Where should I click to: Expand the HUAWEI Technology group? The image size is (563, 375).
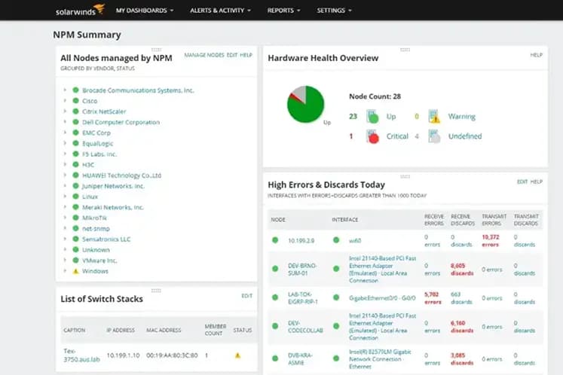coord(65,175)
